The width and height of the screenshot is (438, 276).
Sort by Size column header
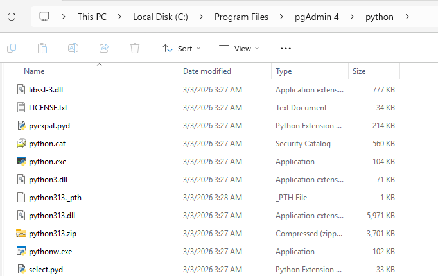tap(359, 71)
